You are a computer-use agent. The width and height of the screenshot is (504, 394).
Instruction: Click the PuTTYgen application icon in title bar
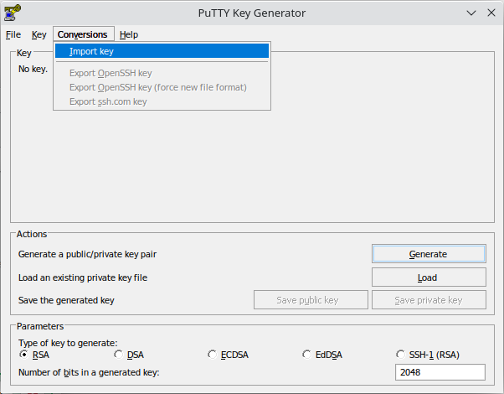pos(13,13)
